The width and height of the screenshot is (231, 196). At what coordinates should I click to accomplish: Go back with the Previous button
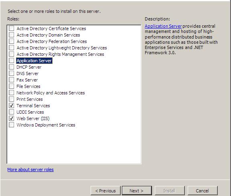105,191
